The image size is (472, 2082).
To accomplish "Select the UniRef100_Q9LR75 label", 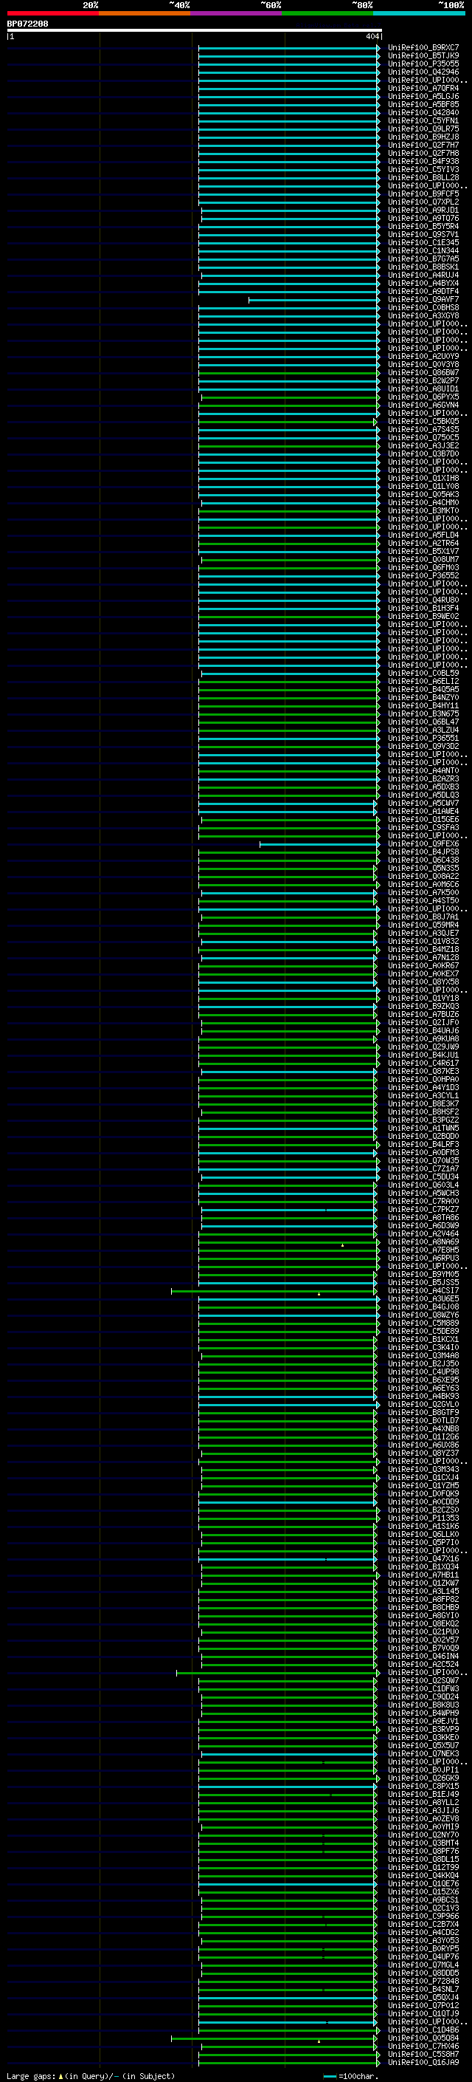I will pos(423,129).
